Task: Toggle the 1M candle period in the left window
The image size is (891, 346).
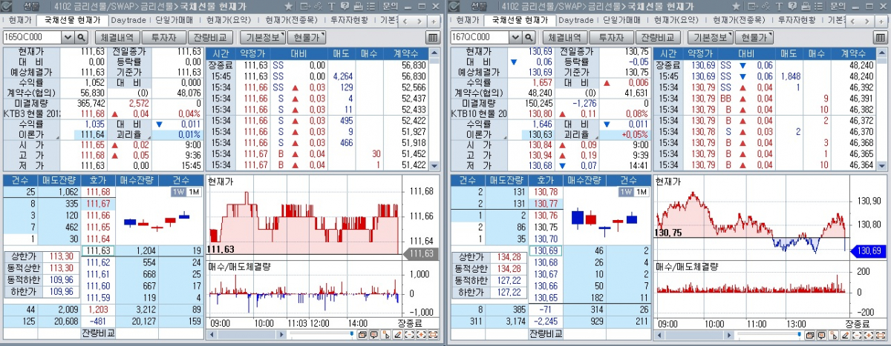Action: 193,192
